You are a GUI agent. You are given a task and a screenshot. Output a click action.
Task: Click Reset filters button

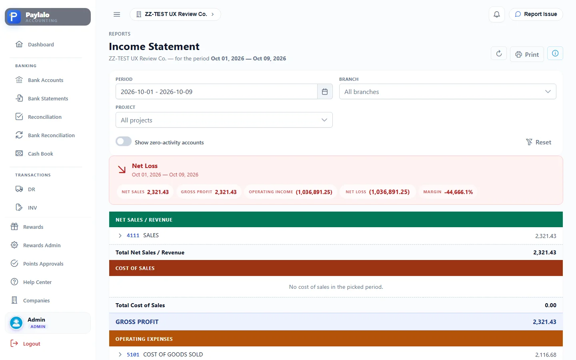[x=538, y=142]
